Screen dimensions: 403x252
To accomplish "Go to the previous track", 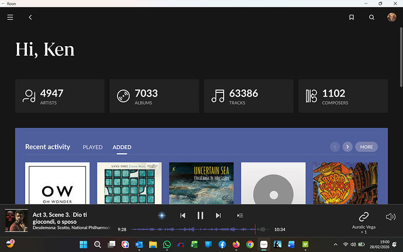I will 183,216.
